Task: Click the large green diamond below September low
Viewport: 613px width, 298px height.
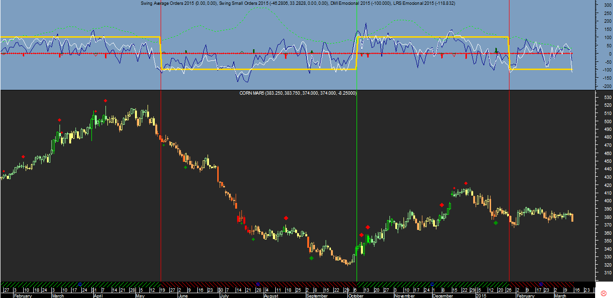Action: click(x=311, y=258)
